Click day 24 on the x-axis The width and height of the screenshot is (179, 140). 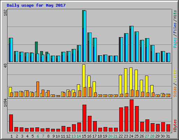(131, 136)
